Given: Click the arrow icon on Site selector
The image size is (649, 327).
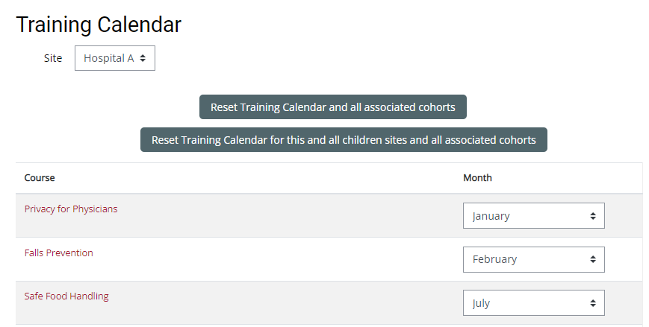Looking at the screenshot, I should point(143,58).
